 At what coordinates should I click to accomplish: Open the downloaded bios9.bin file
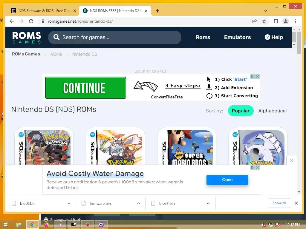click(x=27, y=203)
